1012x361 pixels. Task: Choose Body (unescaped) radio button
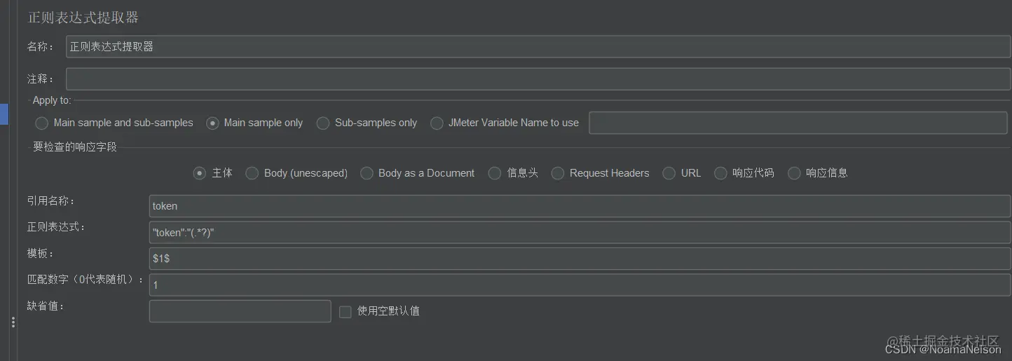(x=252, y=173)
